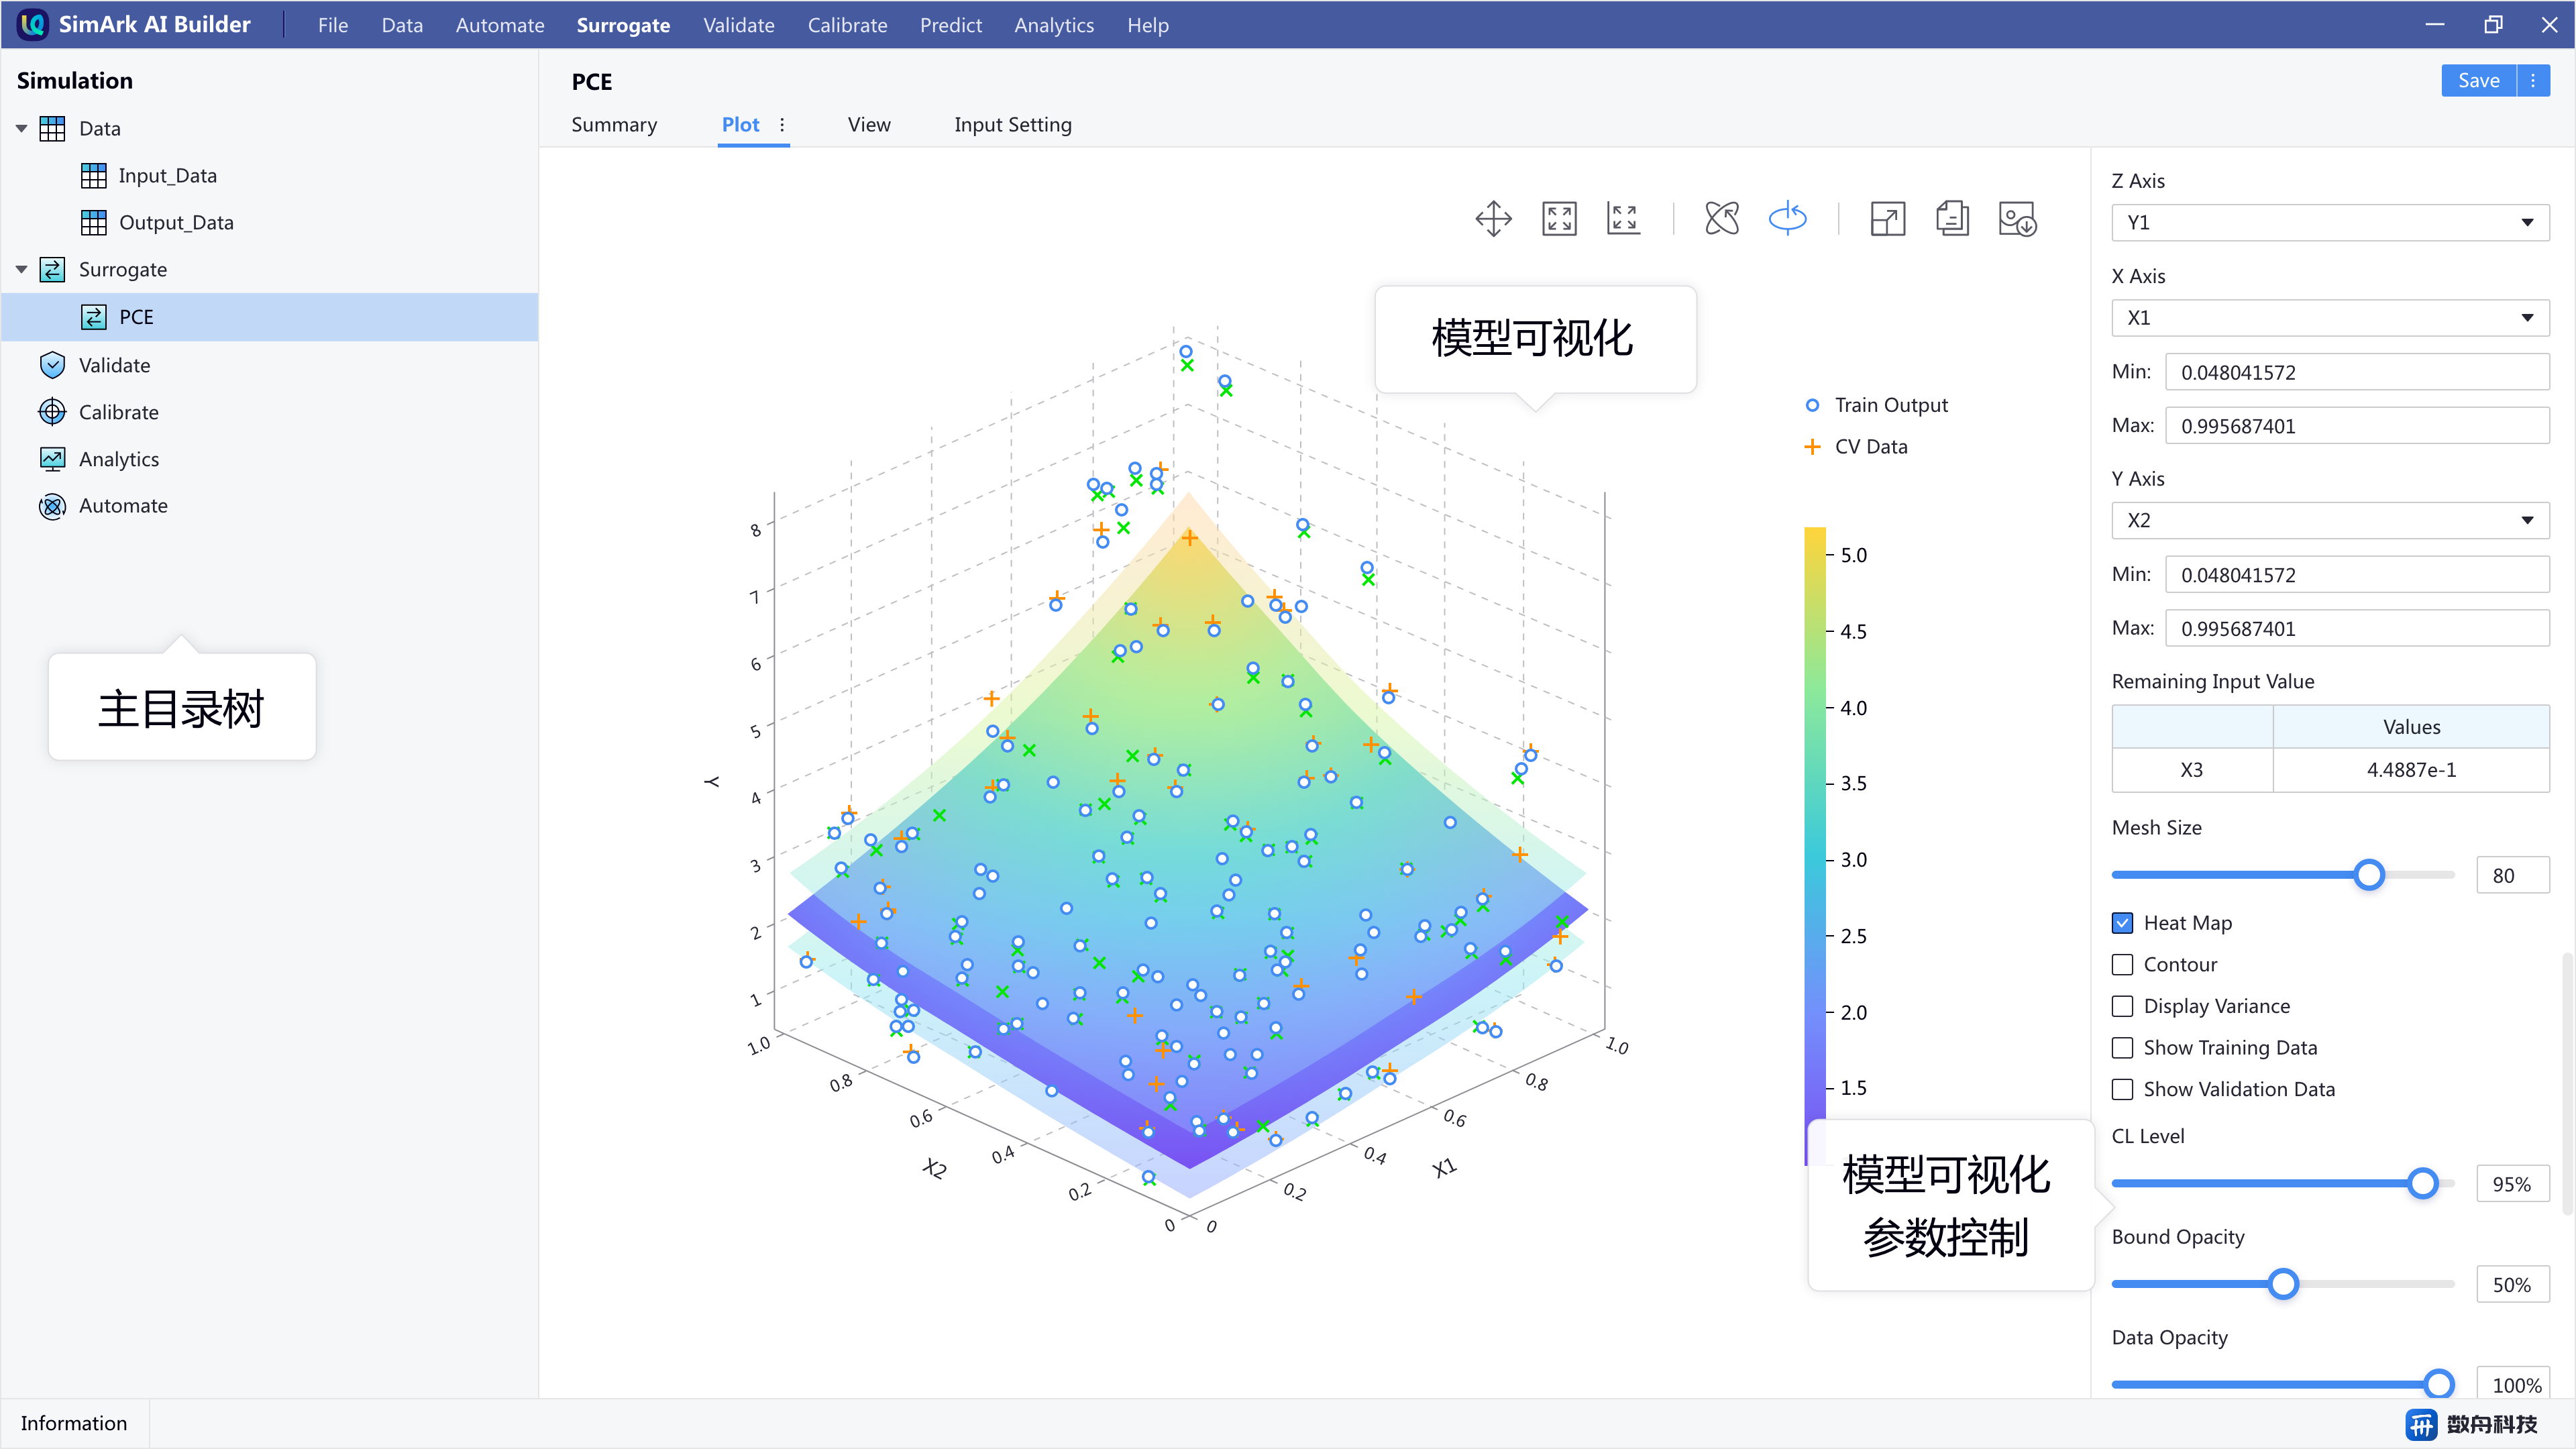Collapse the Data tree node arrow
Image resolution: width=2576 pixels, height=1449 pixels.
click(x=21, y=128)
